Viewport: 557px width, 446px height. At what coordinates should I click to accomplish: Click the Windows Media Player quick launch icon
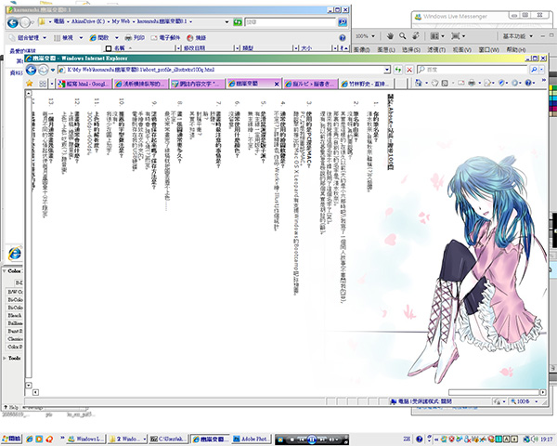39,439
